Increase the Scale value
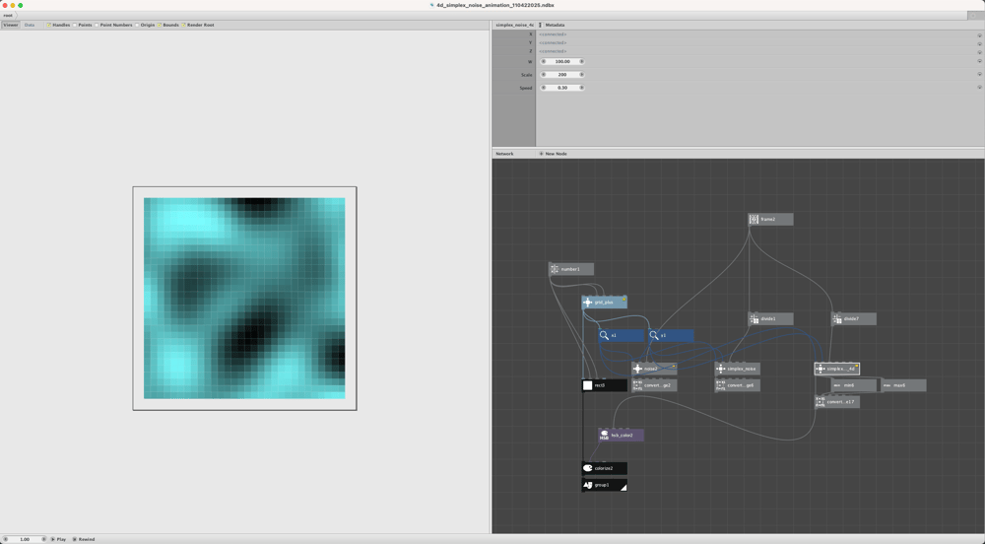 click(x=582, y=75)
